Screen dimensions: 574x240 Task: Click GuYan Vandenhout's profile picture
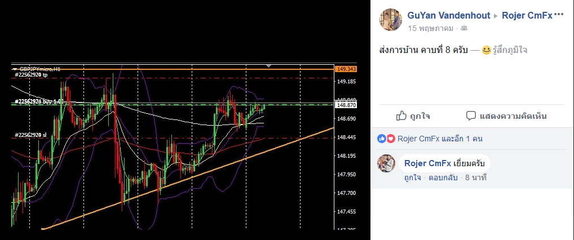point(391,20)
